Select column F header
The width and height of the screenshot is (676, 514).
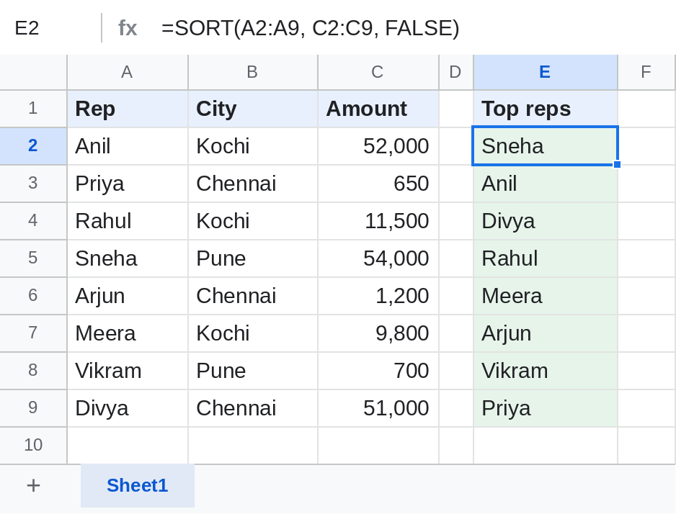pos(646,72)
